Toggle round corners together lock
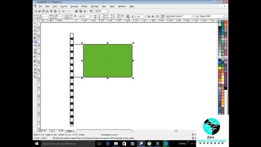Screen dimensions: 261x147 click(123, 16)
